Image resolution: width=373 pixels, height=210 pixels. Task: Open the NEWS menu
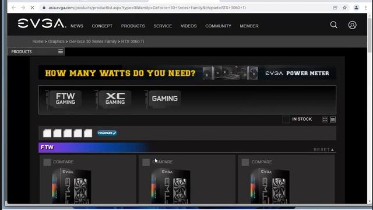(x=77, y=26)
